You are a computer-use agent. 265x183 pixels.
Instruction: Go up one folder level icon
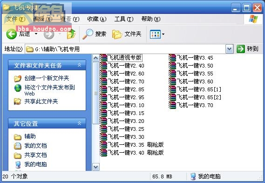[x=71, y=34]
